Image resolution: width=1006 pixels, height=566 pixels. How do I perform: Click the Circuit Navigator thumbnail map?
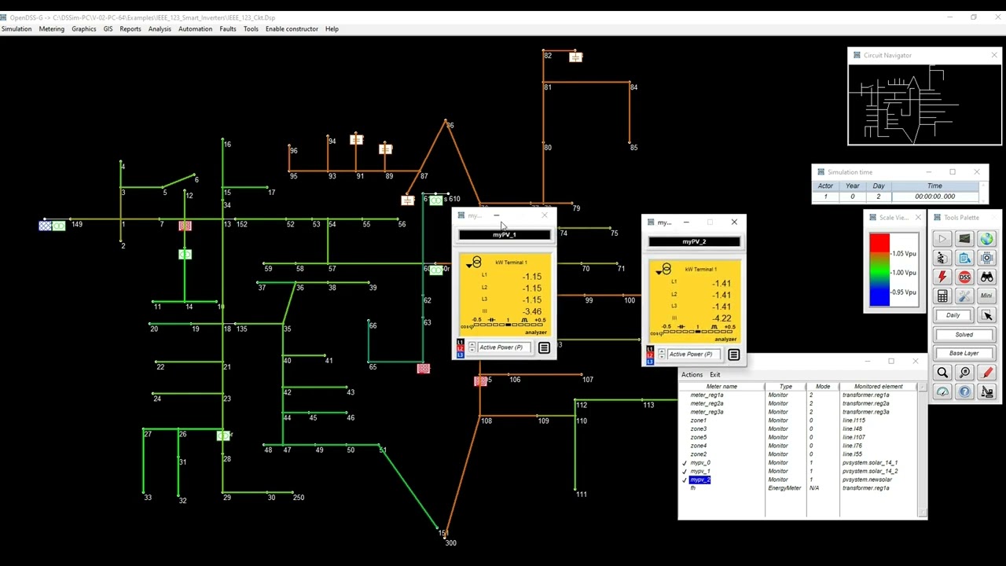(x=924, y=104)
